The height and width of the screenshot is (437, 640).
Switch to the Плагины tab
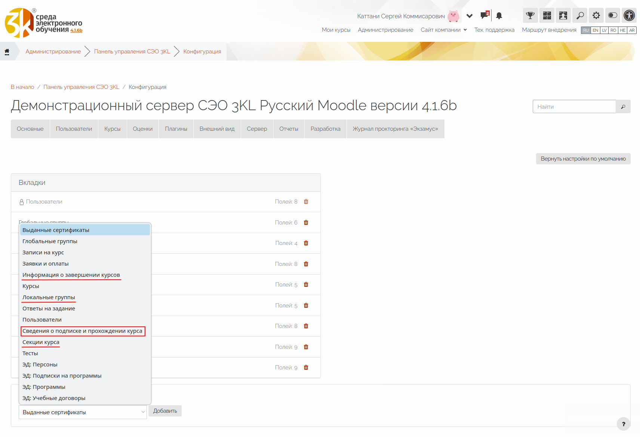point(176,129)
